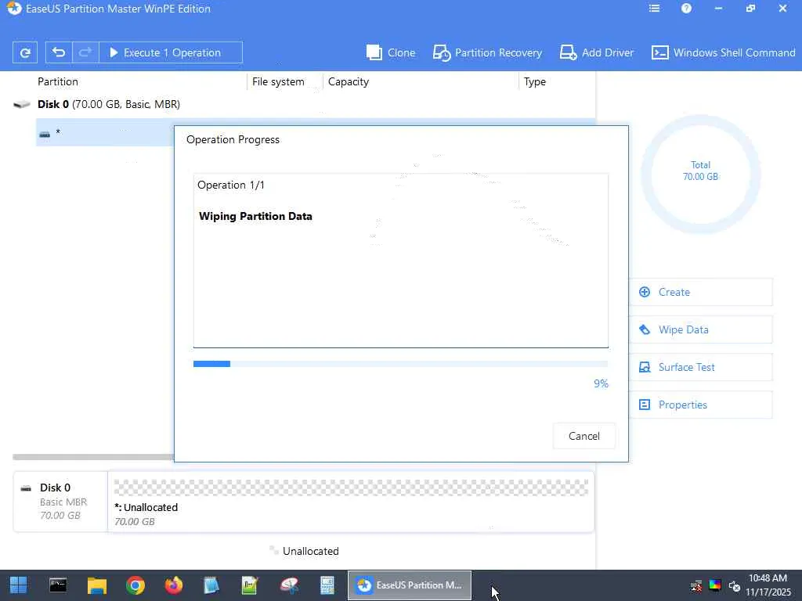The width and height of the screenshot is (802, 601).
Task: Open Windows Shell Command
Action: (723, 52)
